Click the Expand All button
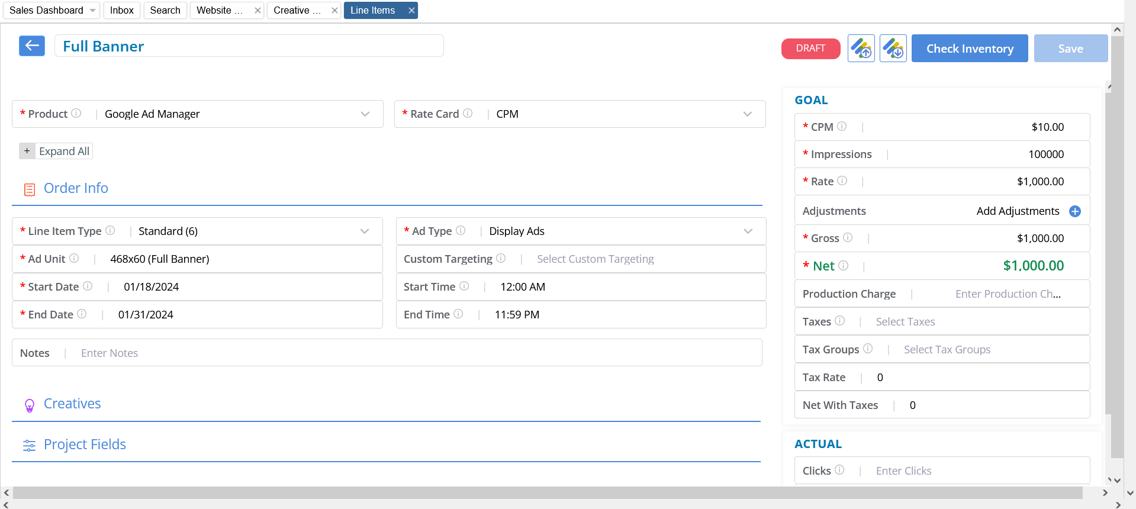1136x509 pixels. [x=56, y=151]
